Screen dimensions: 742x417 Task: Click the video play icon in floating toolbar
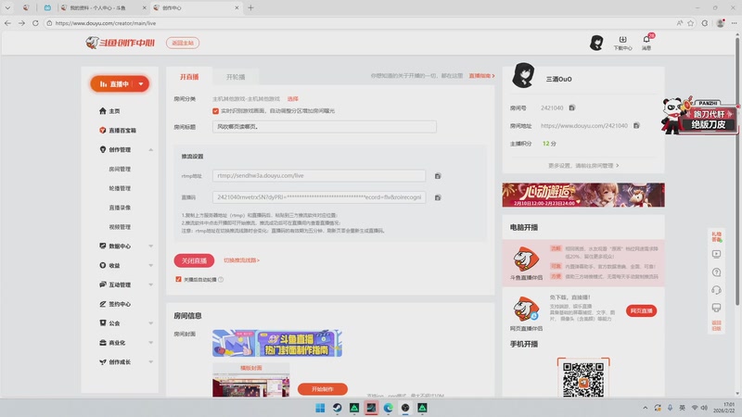click(716, 254)
